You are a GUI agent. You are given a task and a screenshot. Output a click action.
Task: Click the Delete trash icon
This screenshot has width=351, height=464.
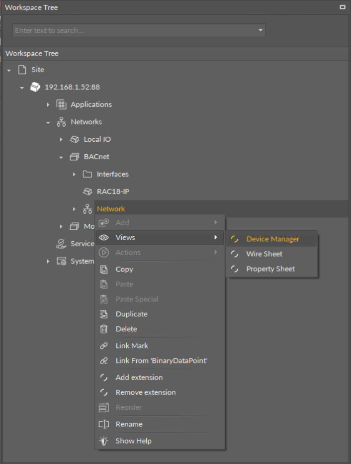coord(104,329)
